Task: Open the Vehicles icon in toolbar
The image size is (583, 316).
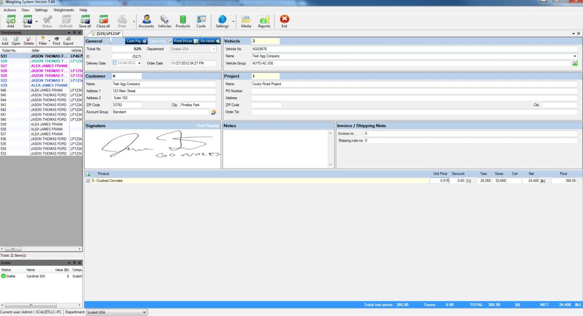Action: click(165, 21)
